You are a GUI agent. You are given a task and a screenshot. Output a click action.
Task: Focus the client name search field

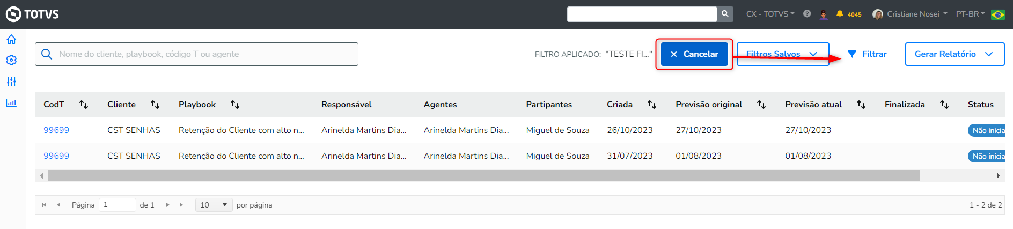[x=204, y=54]
